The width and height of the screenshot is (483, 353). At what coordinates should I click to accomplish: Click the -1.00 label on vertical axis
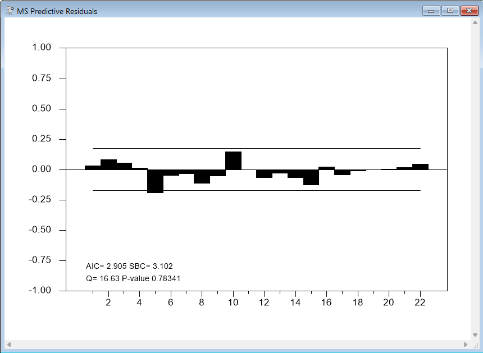point(40,291)
